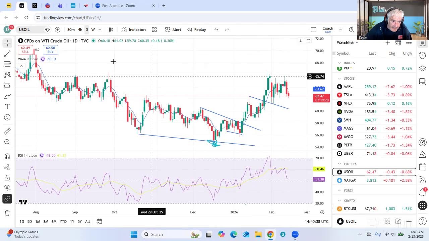Viewport: 429px width, 241px height.
Task: Open the go-to-date calendar icon
Action: tap(99, 222)
